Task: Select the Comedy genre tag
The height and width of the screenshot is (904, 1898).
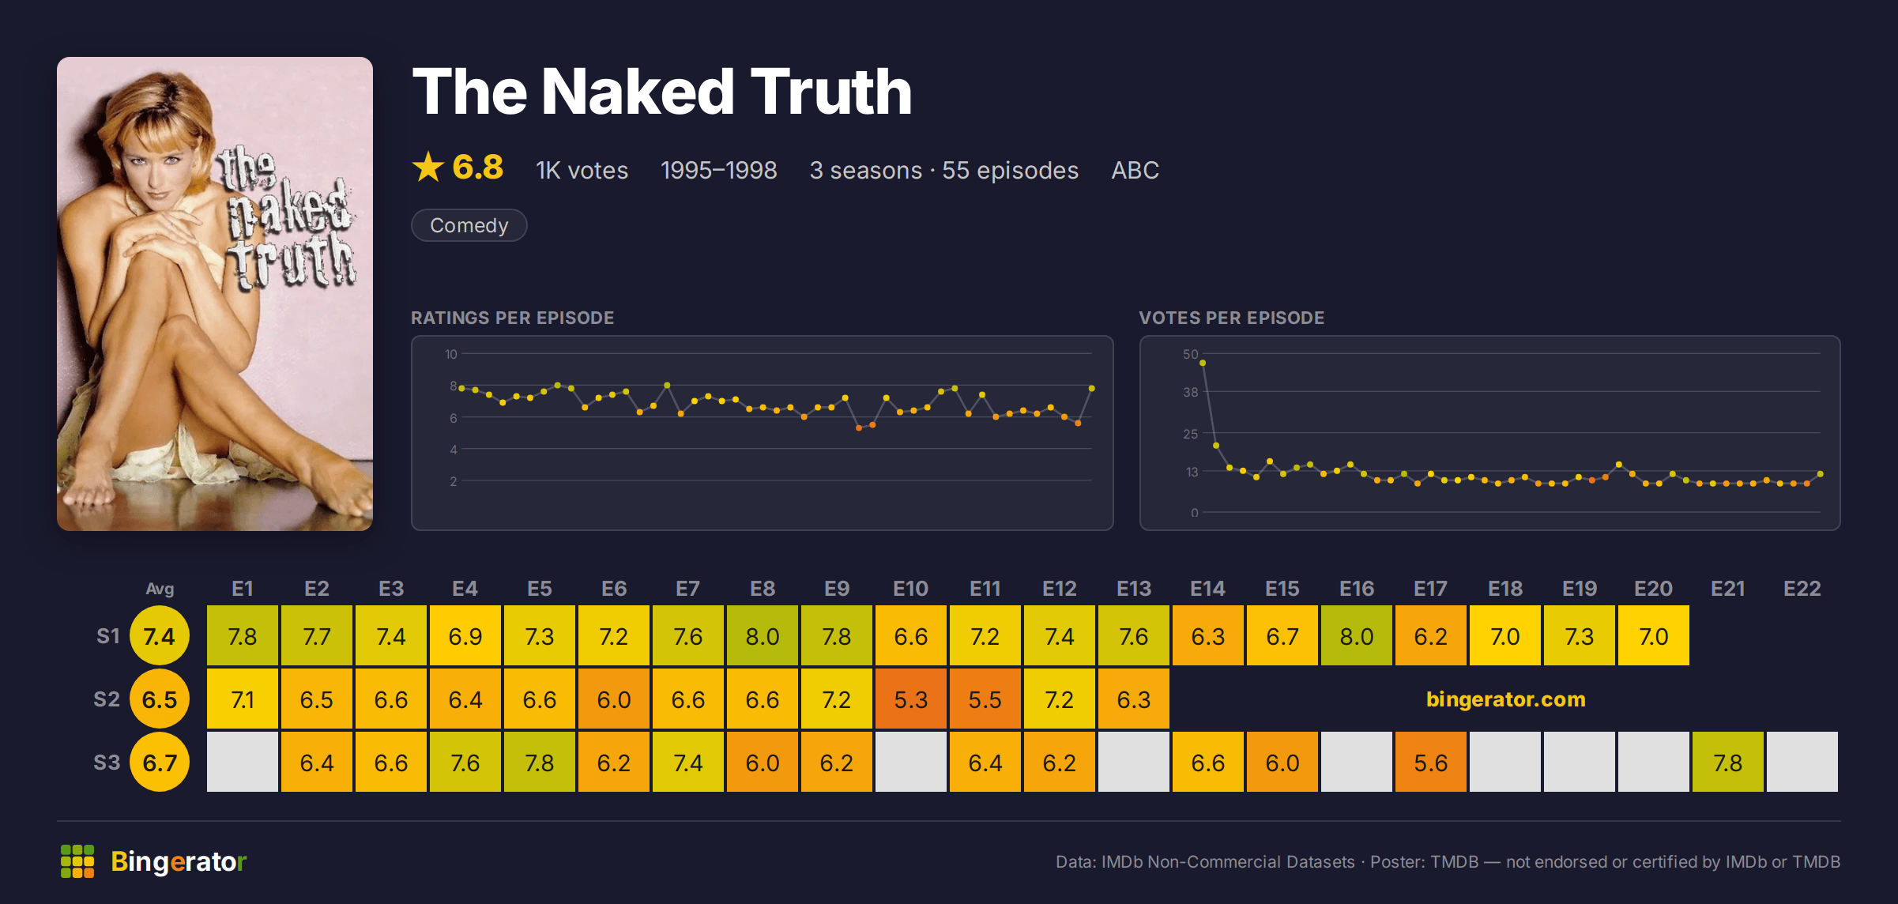Action: click(469, 225)
